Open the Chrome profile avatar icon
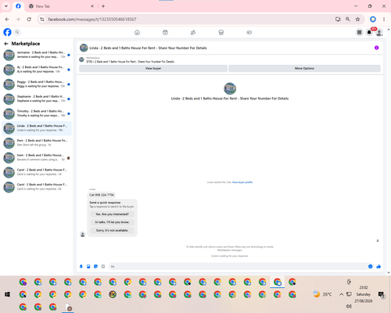 tap(373, 20)
